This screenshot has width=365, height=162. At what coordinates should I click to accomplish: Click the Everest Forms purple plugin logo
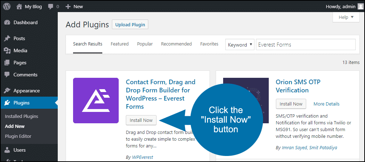coord(96,101)
